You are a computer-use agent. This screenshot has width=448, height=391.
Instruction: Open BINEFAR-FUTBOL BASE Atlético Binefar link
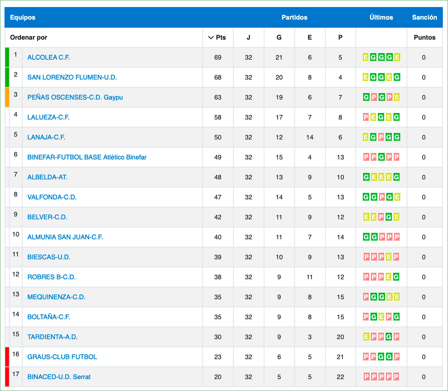coord(87,157)
